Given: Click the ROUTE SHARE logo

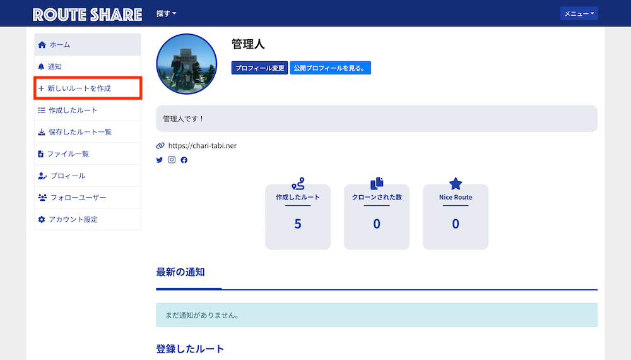Looking at the screenshot, I should [x=87, y=15].
